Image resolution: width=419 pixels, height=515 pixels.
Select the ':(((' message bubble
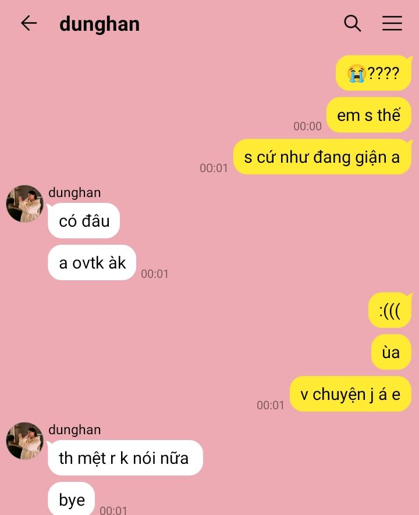point(390,310)
